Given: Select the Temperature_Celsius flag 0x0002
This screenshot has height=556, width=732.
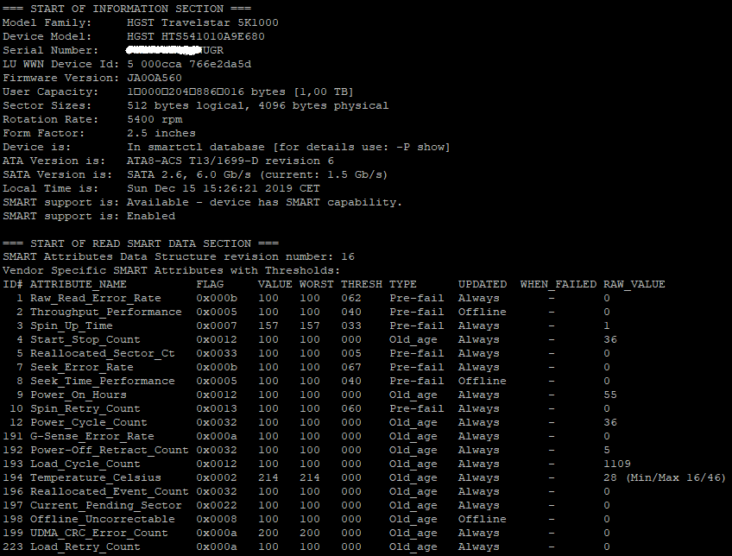Looking at the screenshot, I should click(x=216, y=477).
